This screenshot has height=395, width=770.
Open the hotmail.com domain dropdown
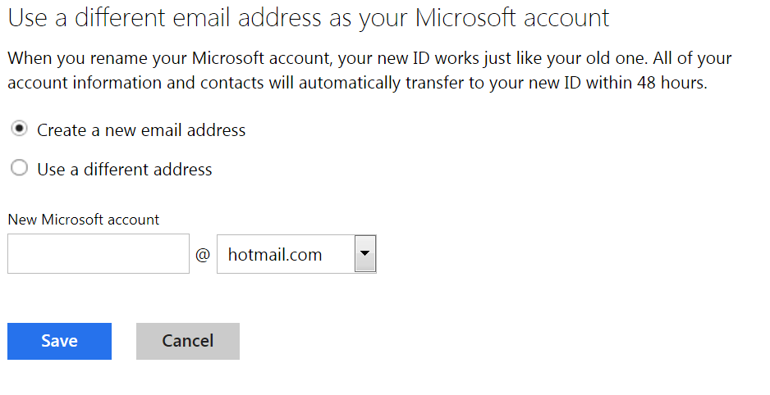(296, 254)
